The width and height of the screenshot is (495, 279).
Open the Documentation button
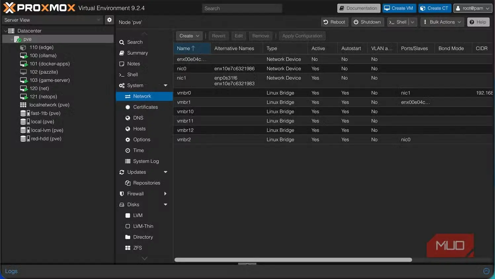359,8
